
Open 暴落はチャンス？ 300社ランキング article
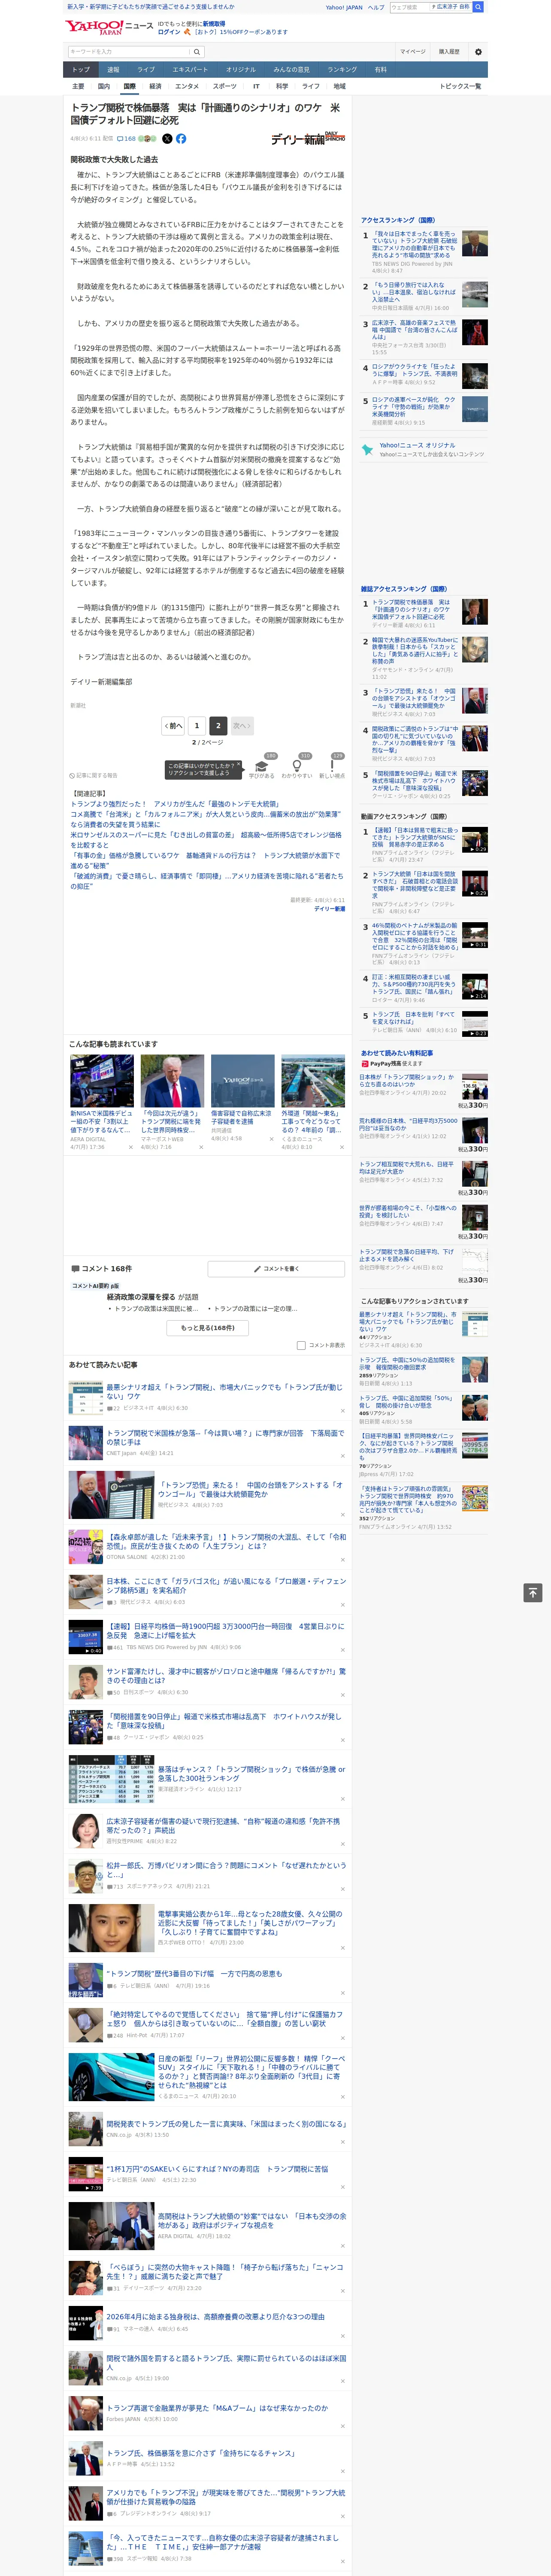point(251,1774)
